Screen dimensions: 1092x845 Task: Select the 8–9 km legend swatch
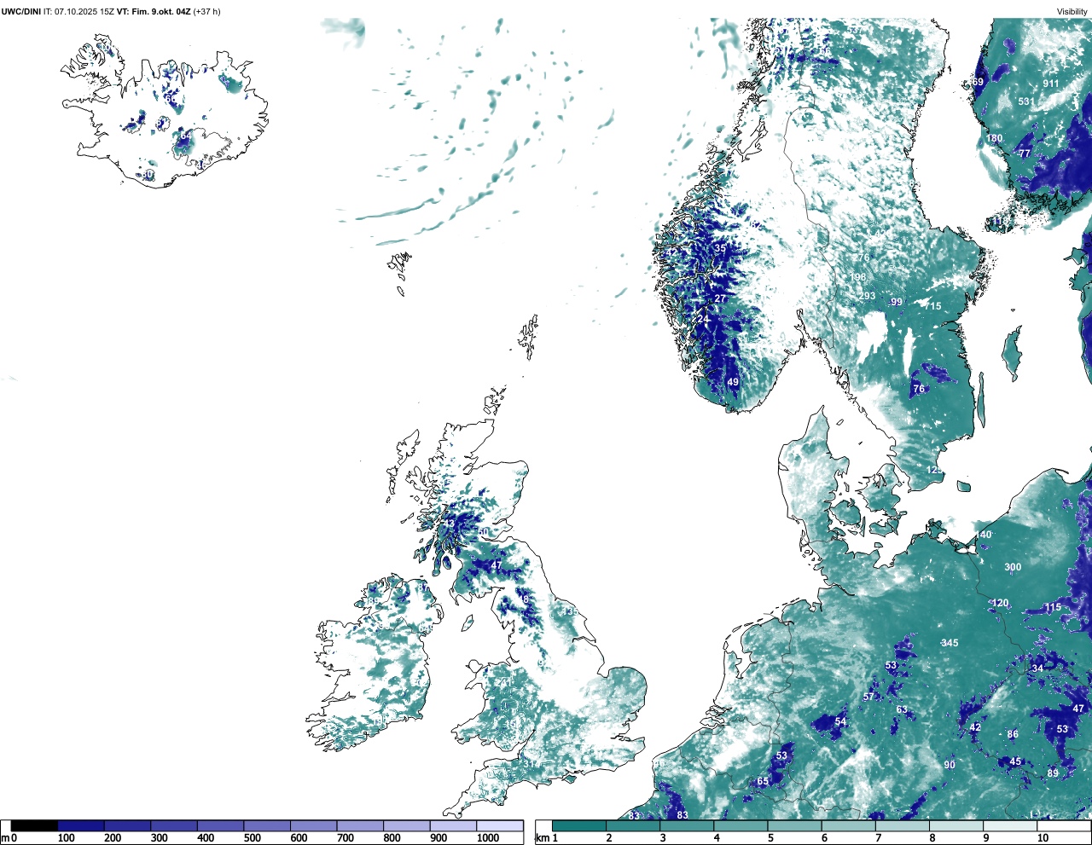pos(955,826)
